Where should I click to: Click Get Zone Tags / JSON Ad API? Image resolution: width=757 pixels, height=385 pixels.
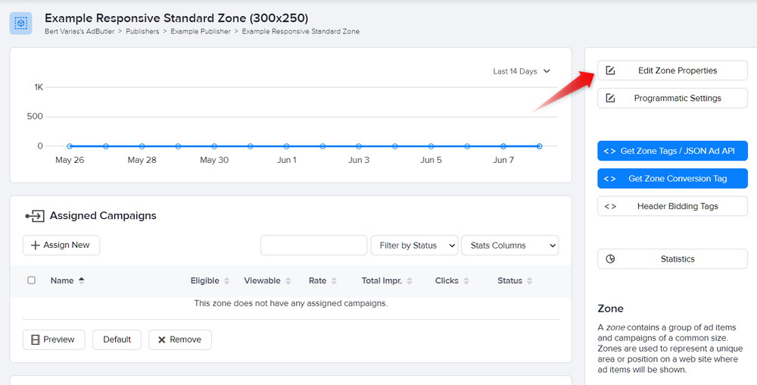point(672,151)
